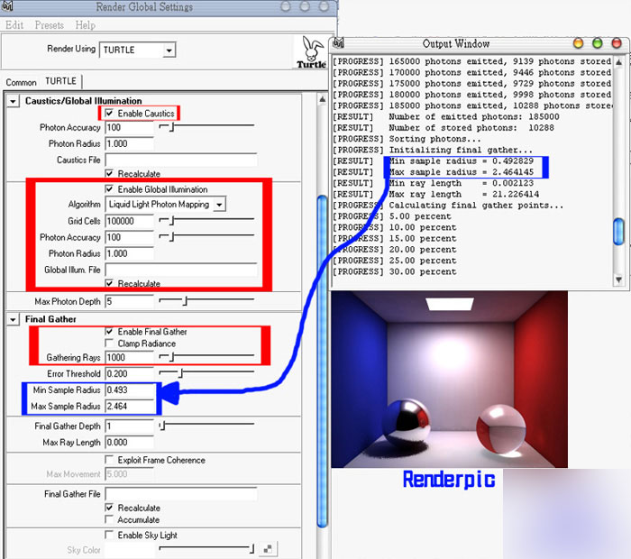Click the Final Gather File field

point(181,494)
